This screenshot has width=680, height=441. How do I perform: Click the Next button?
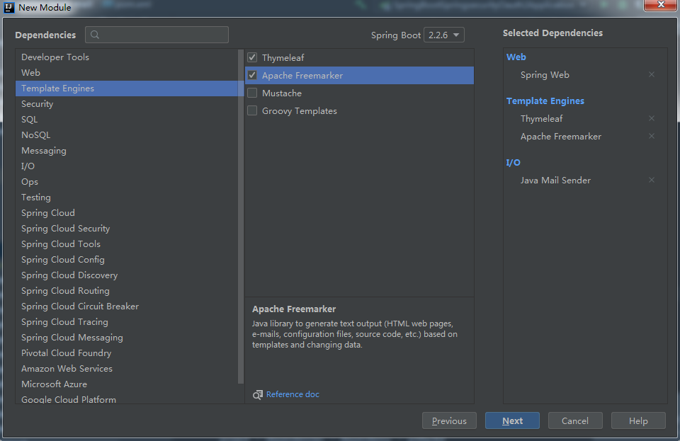click(512, 420)
